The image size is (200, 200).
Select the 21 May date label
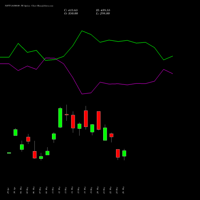pos(104,190)
